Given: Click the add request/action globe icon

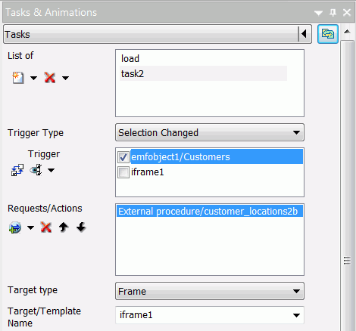Looking at the screenshot, I should pos(15,227).
